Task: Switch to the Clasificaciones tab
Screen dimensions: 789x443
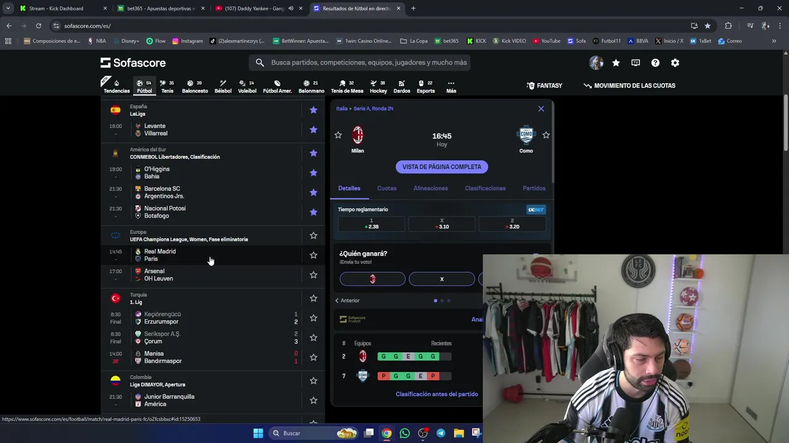Action: tap(485, 188)
